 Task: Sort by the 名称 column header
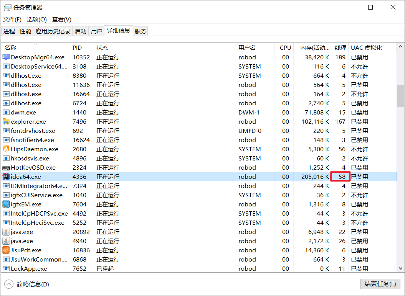tap(35, 47)
